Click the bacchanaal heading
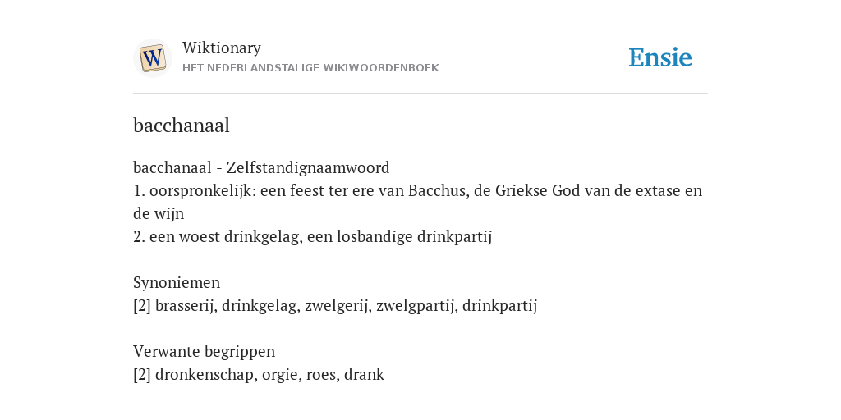 point(182,126)
